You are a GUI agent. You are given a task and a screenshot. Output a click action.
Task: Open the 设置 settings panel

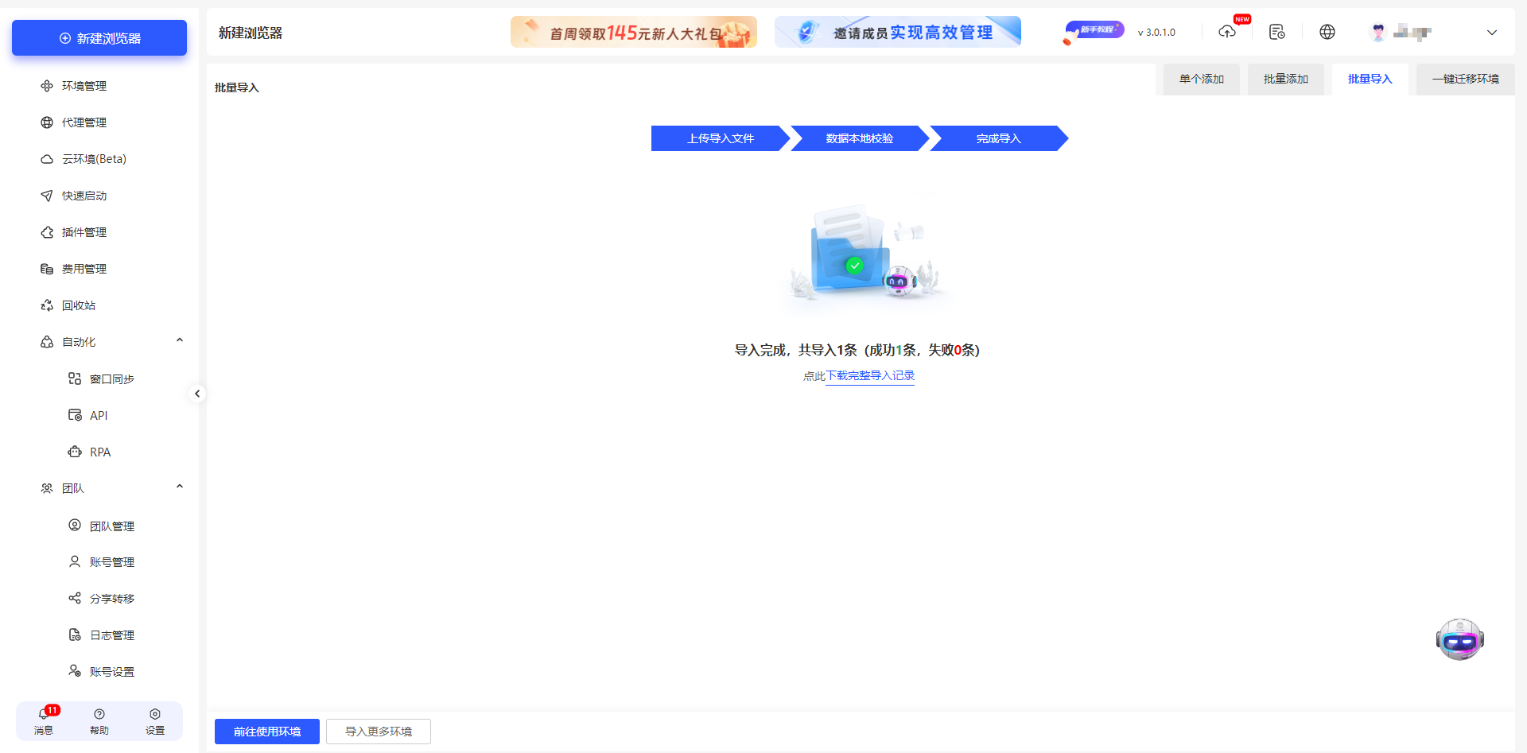tap(155, 721)
